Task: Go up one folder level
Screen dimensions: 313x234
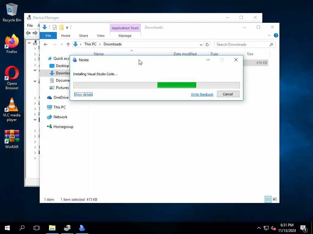Action: [x=68, y=44]
